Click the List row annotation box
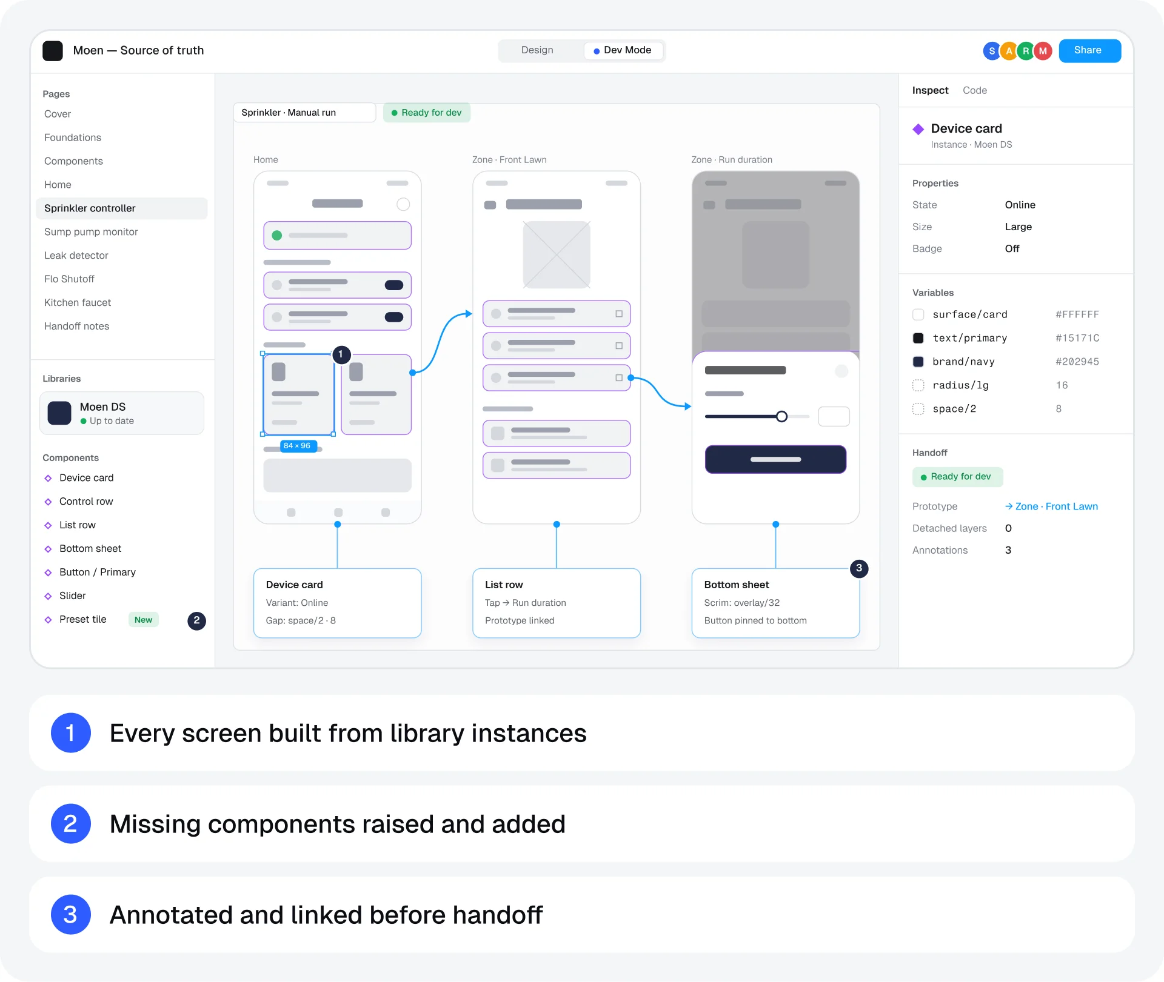Image resolution: width=1164 pixels, height=982 pixels. (557, 603)
